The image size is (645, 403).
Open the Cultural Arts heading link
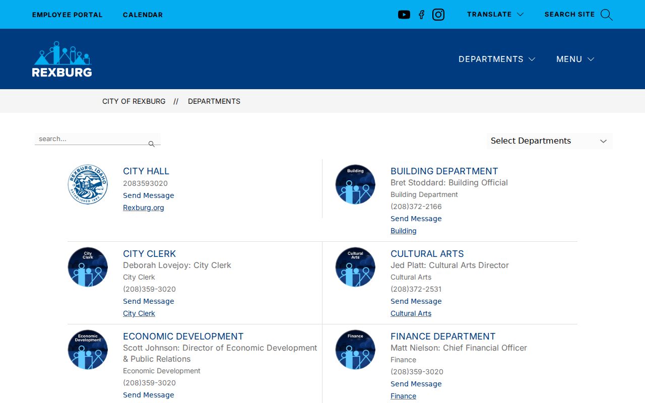click(x=427, y=254)
